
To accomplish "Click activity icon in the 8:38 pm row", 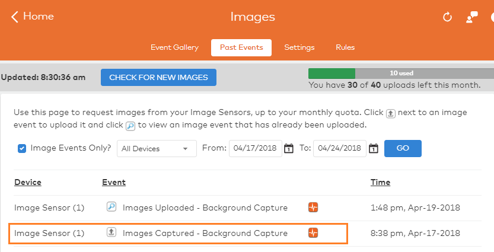I will click(313, 233).
